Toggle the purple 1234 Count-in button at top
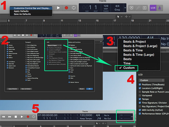This screenshot has height=127, width=169. click(x=153, y=8)
